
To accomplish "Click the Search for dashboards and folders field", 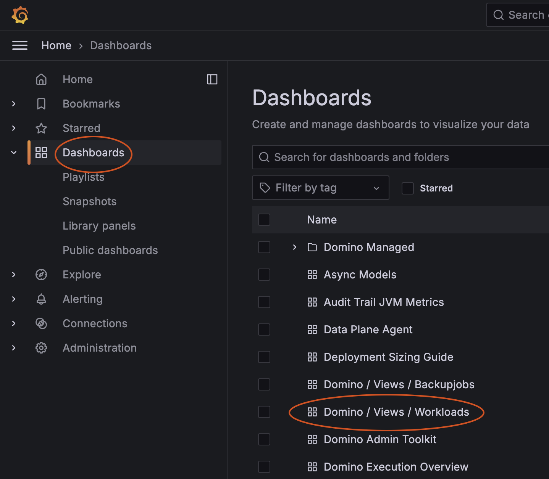I will point(400,157).
